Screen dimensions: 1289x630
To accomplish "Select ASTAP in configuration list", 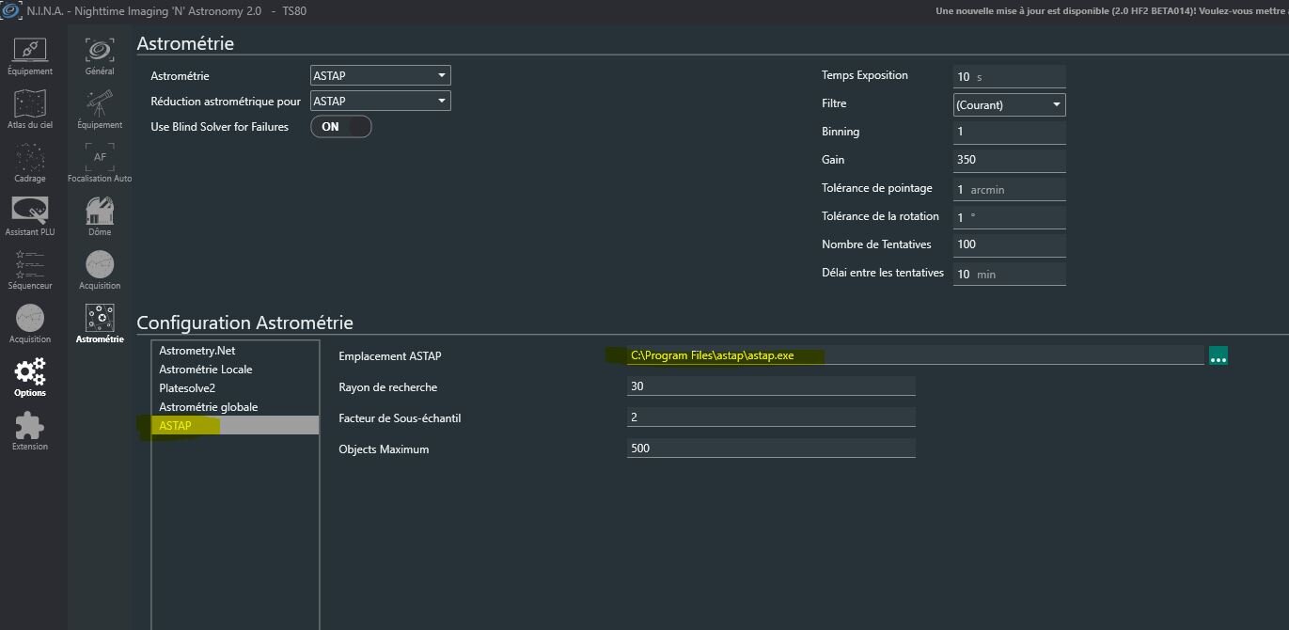I will [235, 425].
